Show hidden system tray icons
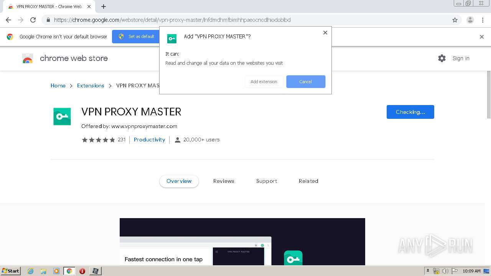Image resolution: width=491 pixels, height=276 pixels. point(428,271)
